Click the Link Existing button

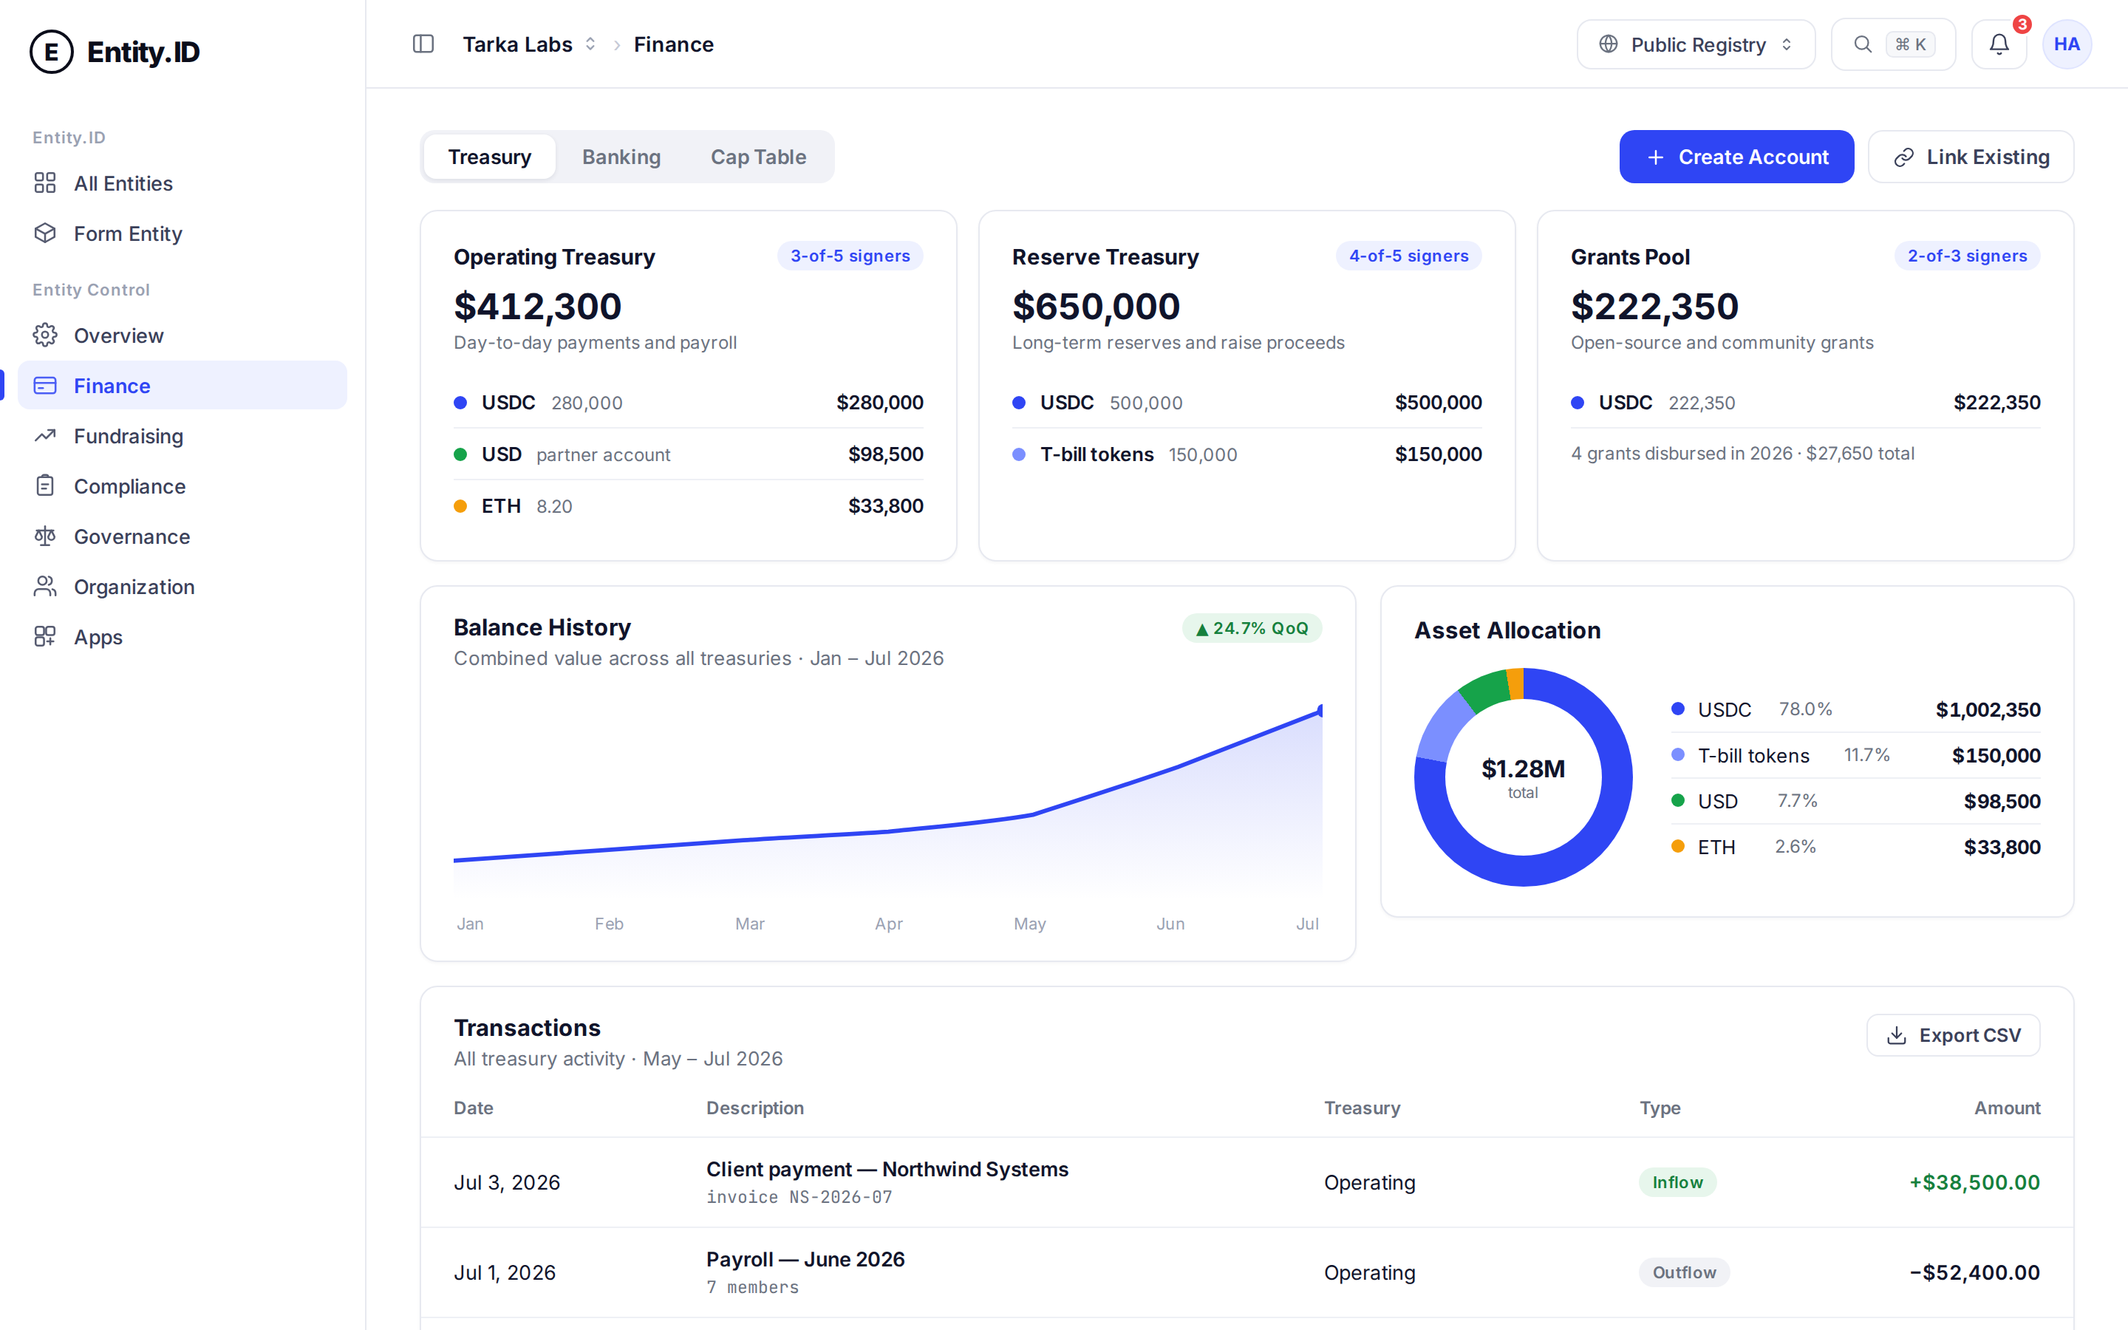(x=1971, y=157)
